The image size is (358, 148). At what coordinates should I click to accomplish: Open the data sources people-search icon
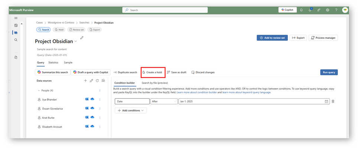103,81
